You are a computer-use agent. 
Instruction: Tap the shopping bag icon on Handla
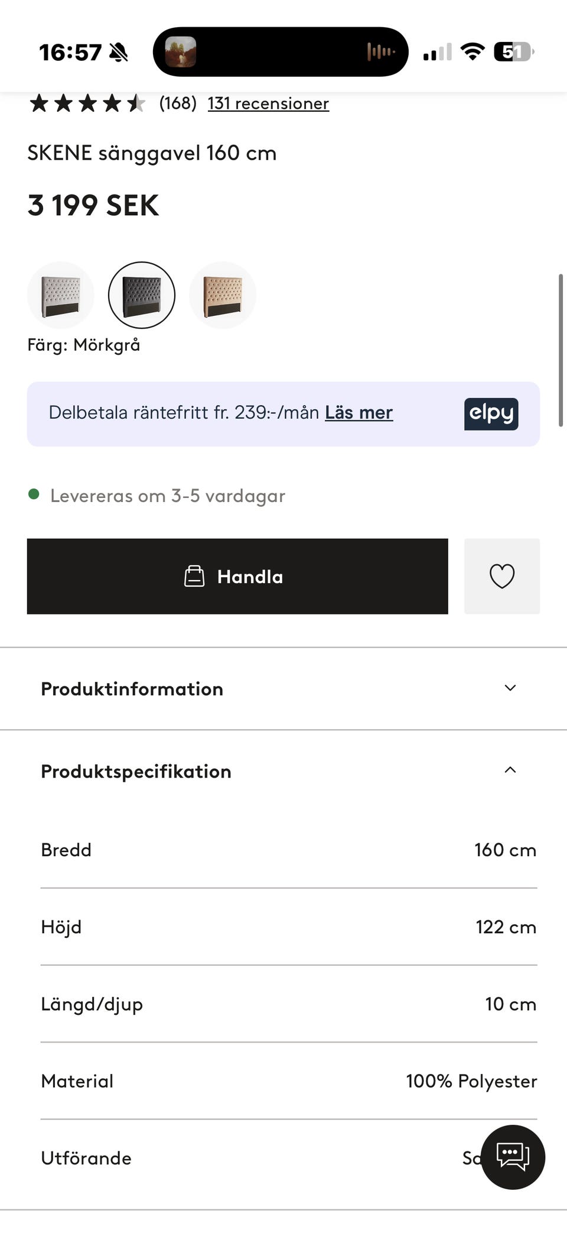(194, 576)
